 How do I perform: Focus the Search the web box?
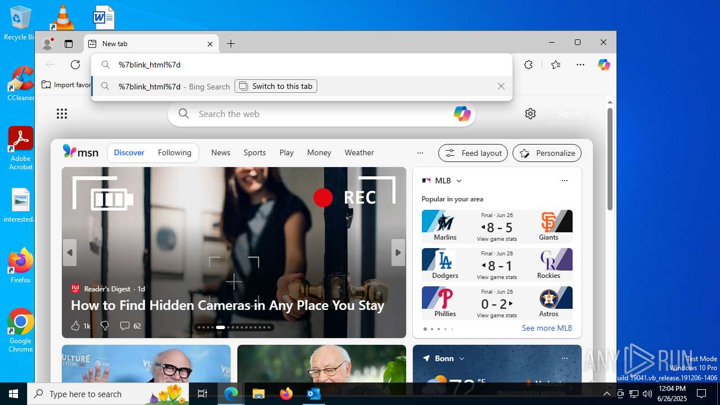322,114
